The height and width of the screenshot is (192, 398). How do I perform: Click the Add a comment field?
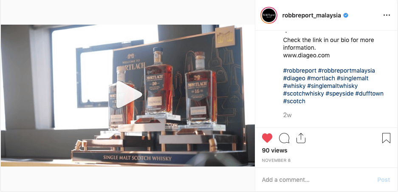pyautogui.click(x=317, y=180)
